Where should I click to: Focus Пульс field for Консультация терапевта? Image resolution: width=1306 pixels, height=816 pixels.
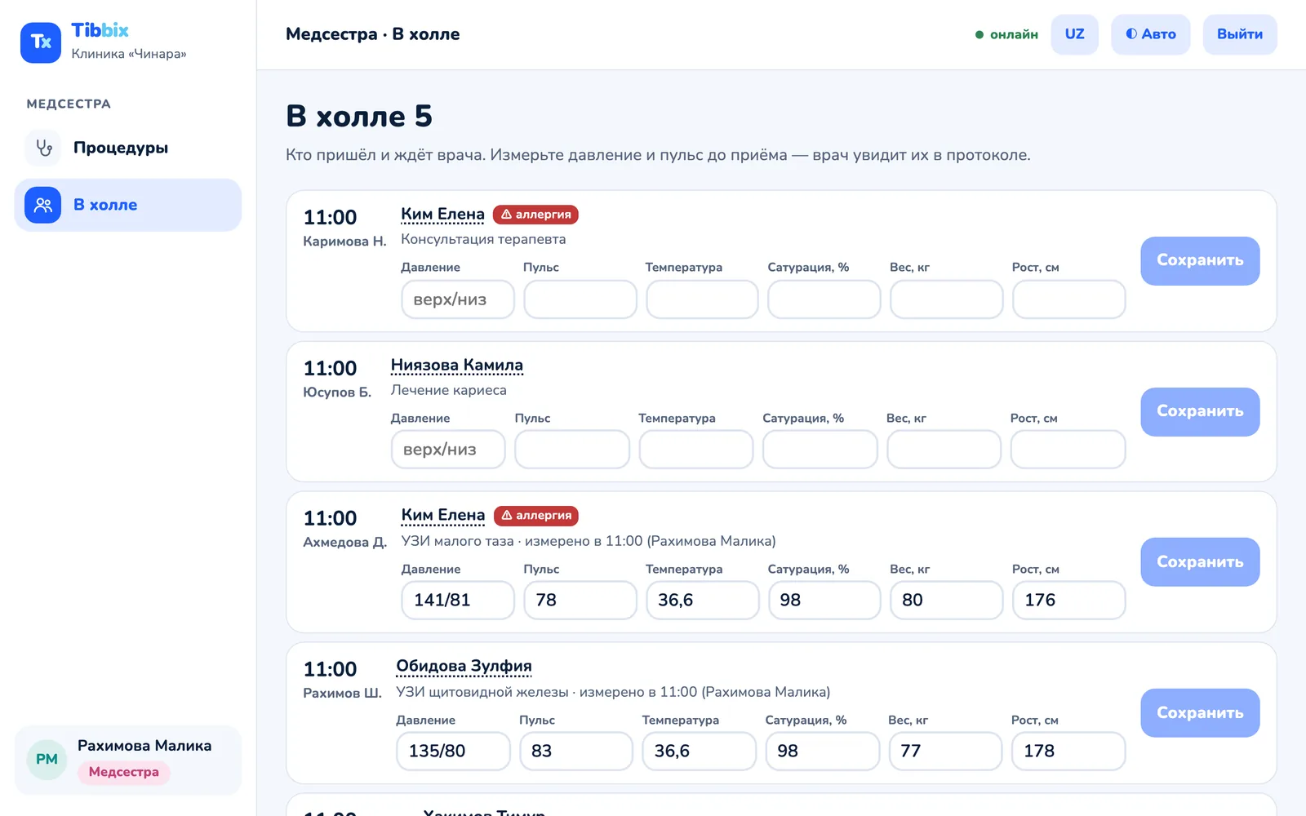pyautogui.click(x=580, y=299)
